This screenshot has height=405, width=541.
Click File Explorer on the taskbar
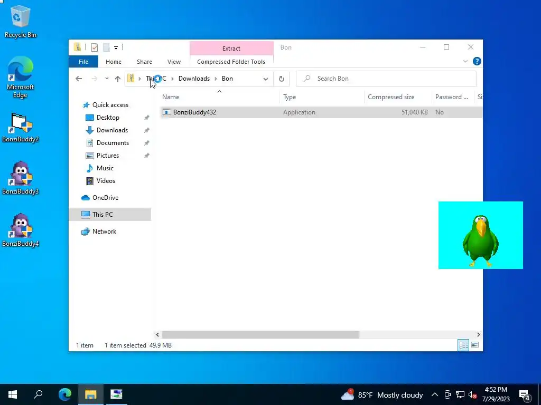click(x=90, y=394)
